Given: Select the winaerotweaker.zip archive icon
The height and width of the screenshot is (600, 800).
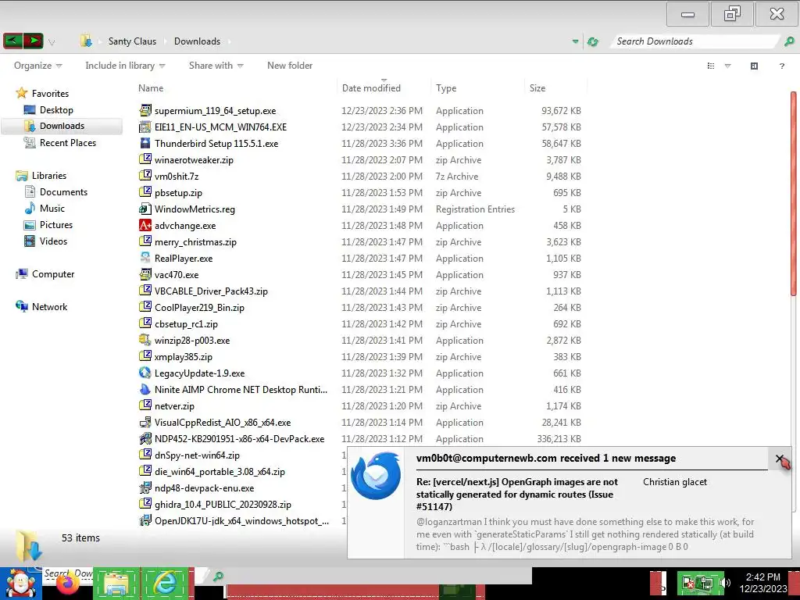Looking at the screenshot, I should click(x=145, y=159).
